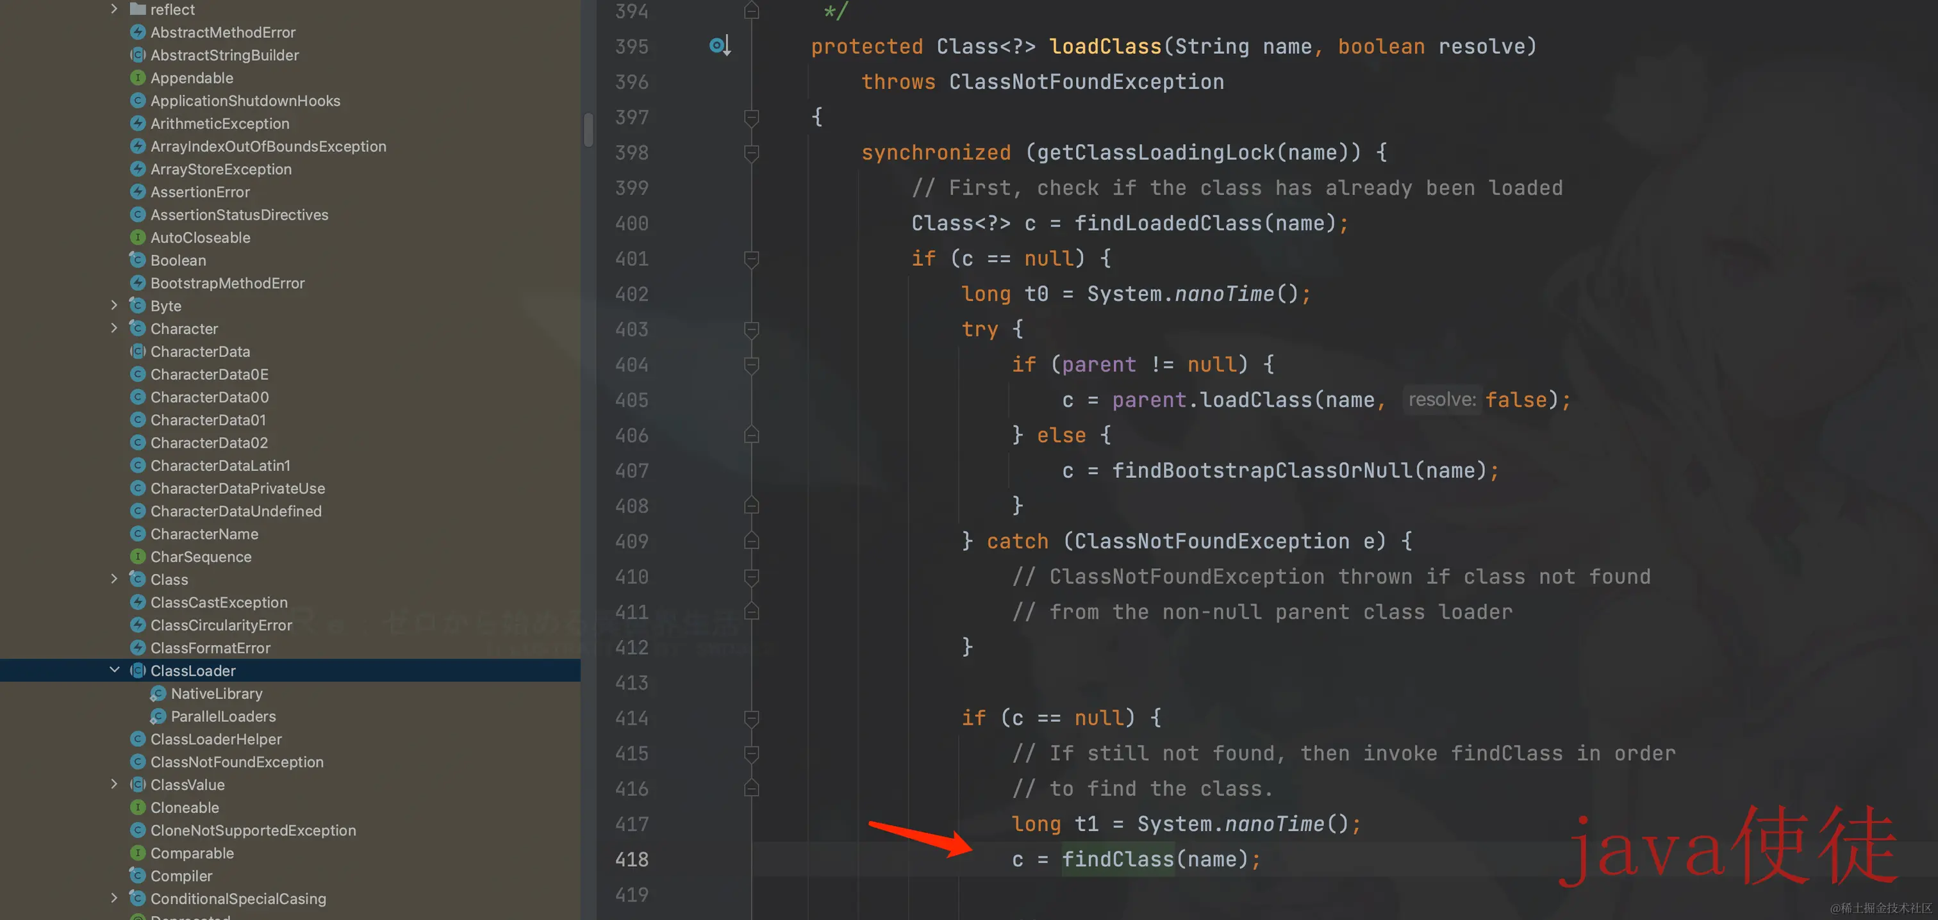This screenshot has width=1938, height=920.
Task: Click the ClassLoader class icon in tree
Action: (138, 670)
